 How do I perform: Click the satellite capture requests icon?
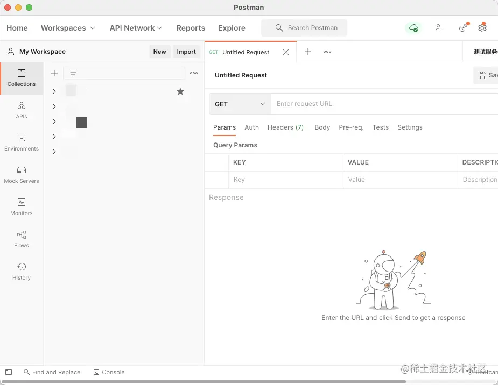[464, 28]
